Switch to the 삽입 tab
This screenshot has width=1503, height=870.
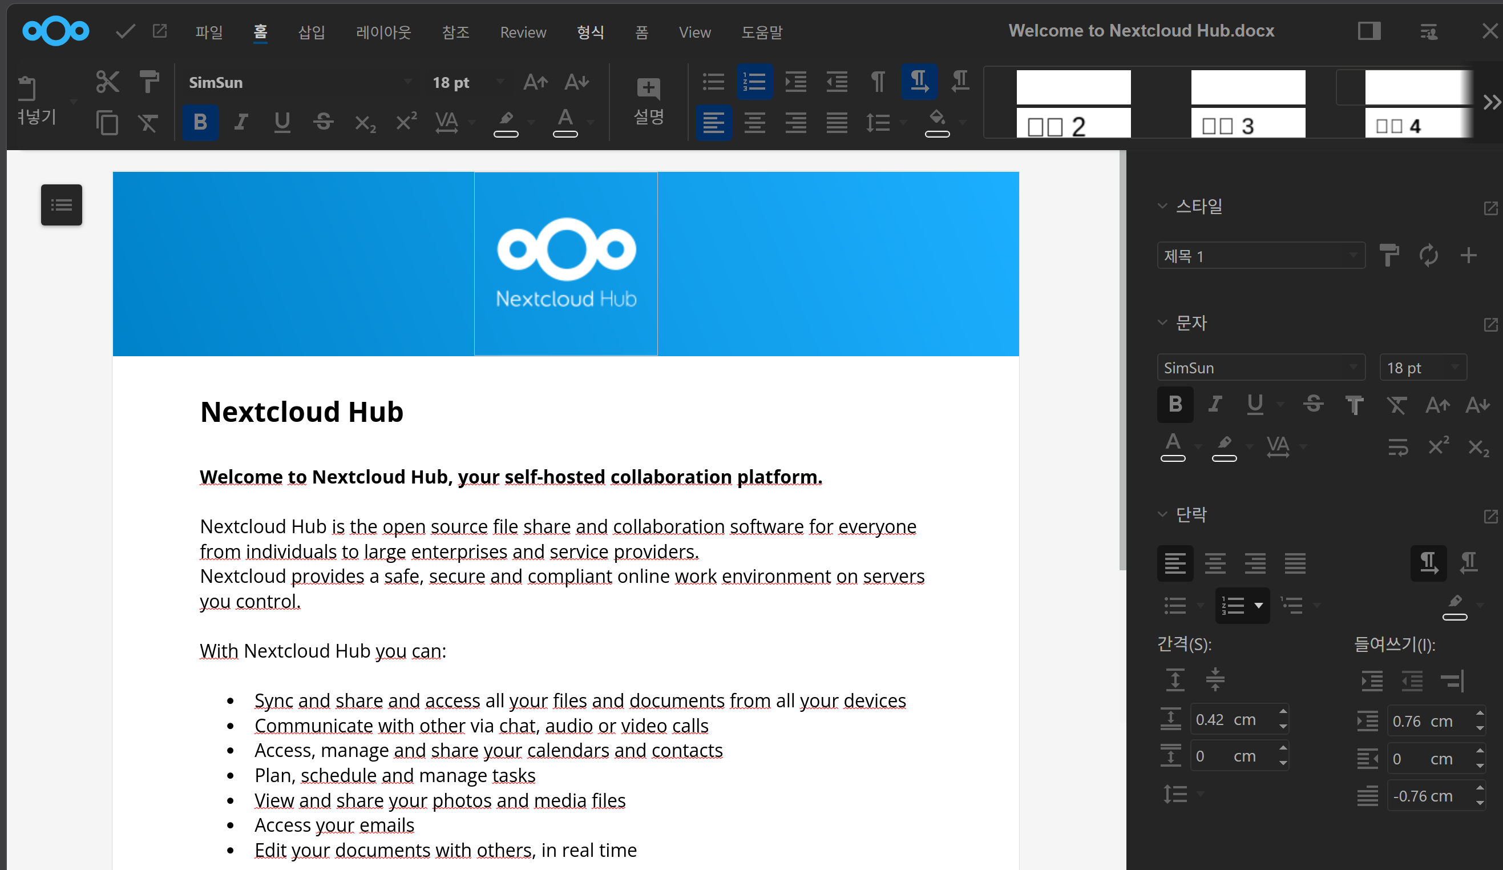coord(312,31)
